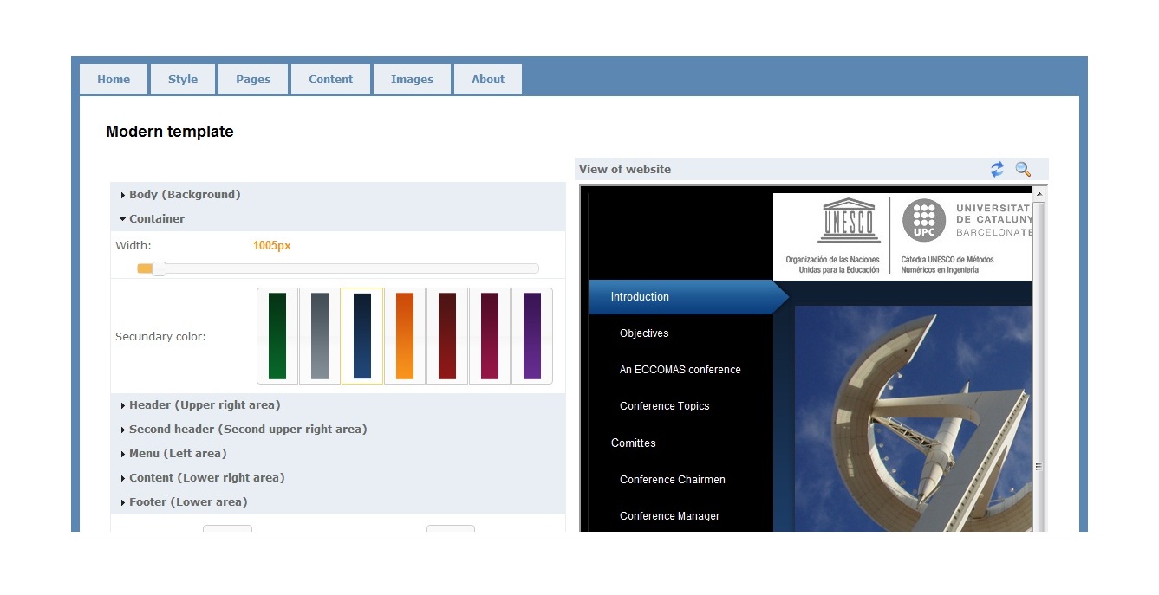The image size is (1159, 595).
Task: Pick the purple secondary color swatch
Action: 532,336
